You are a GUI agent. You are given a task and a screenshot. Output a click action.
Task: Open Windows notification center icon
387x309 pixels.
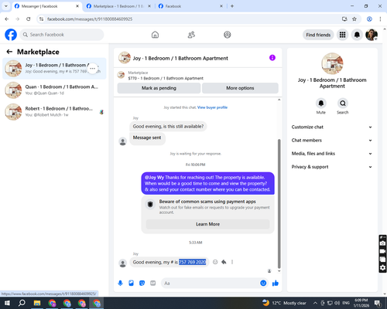(x=378, y=303)
